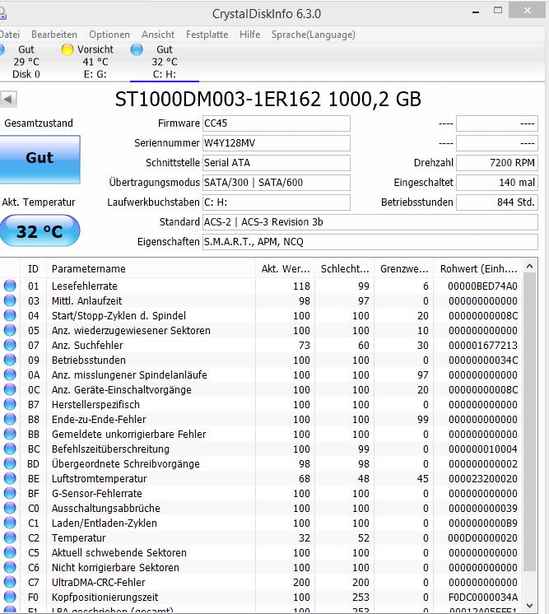Click the Drehzahl value 7200 RPM
Screen dimensions: 549x614
click(x=497, y=163)
